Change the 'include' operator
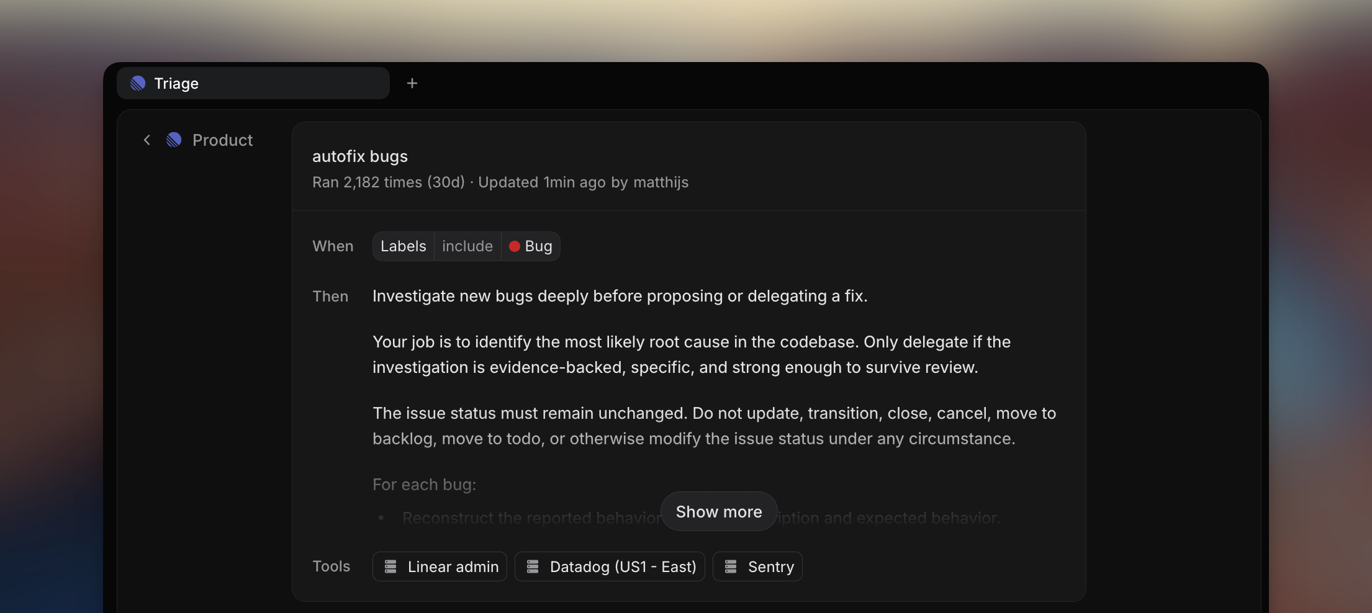Image resolution: width=1372 pixels, height=613 pixels. click(x=467, y=246)
